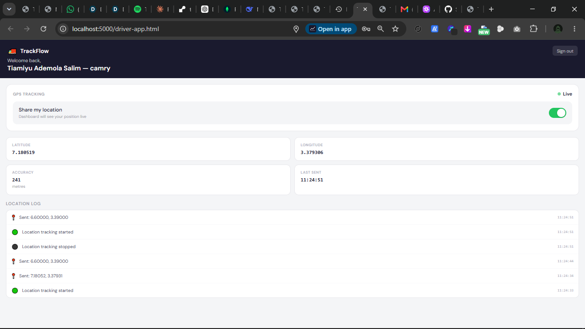The height and width of the screenshot is (329, 585).
Task: Open the Chrome three-dot menu
Action: (574, 29)
